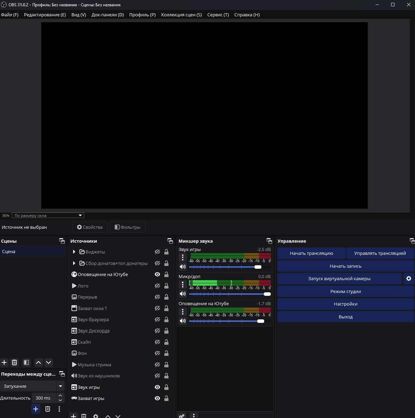Mute Микр/доп speaker icon
Viewport: 415px width, 418px height.
coord(183,294)
